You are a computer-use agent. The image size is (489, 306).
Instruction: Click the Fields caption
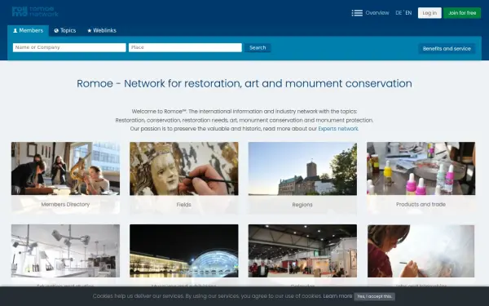pyautogui.click(x=183, y=205)
